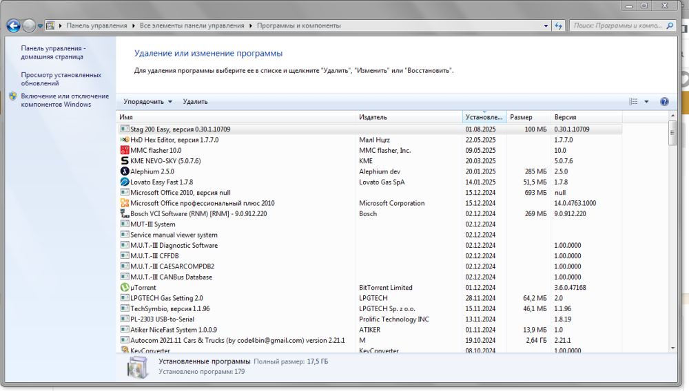Select the LPGTECH Gas Setting 2.0 icon
This screenshot has height=391, width=689.
tap(125, 298)
